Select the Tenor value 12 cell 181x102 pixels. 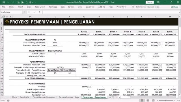[x=69, y=73]
